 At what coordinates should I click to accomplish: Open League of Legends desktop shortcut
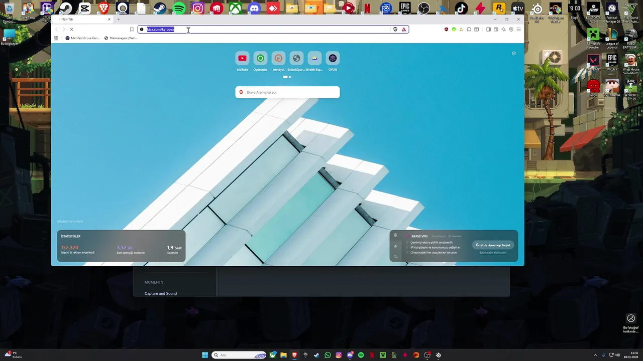[x=612, y=38]
